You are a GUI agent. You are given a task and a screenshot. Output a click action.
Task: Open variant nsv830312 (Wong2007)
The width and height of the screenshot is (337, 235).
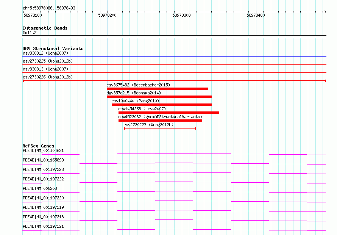coord(45,53)
